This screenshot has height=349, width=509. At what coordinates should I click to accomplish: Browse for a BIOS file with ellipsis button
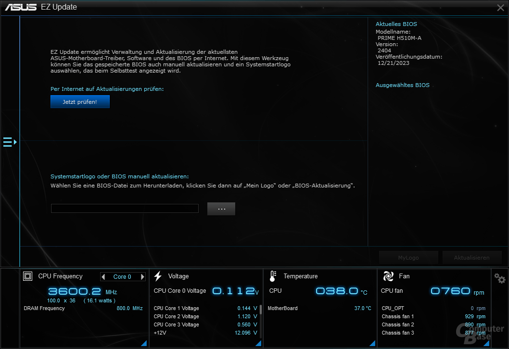tap(221, 209)
